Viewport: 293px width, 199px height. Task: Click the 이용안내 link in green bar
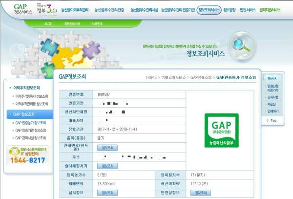coord(97,24)
